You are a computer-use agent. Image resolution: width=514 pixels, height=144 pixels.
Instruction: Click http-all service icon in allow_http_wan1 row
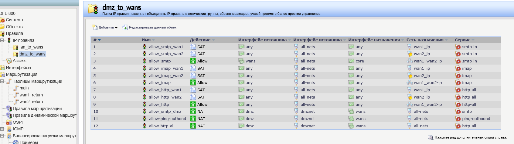tap(458, 90)
